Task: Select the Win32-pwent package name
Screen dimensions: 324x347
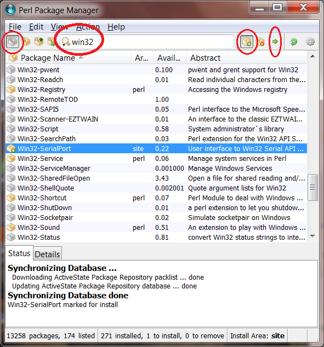Action: click(38, 70)
